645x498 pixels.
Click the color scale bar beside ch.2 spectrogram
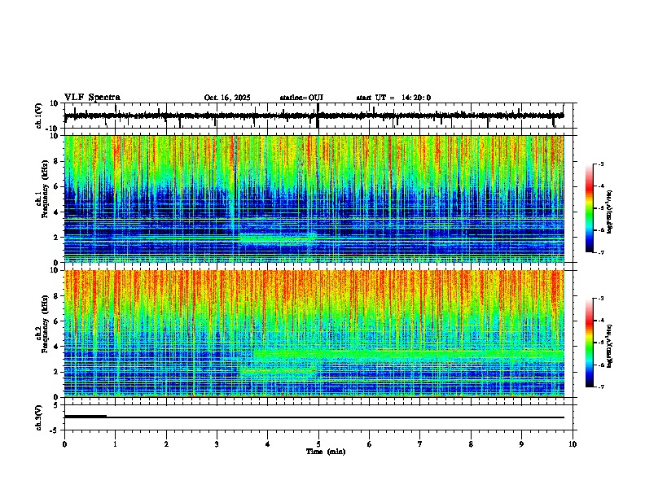(x=589, y=343)
